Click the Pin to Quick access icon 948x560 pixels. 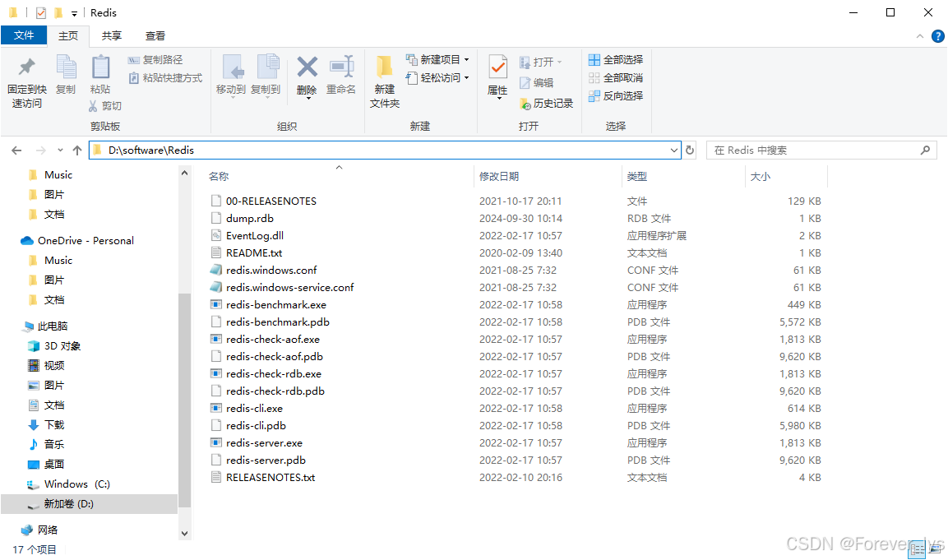pos(26,67)
